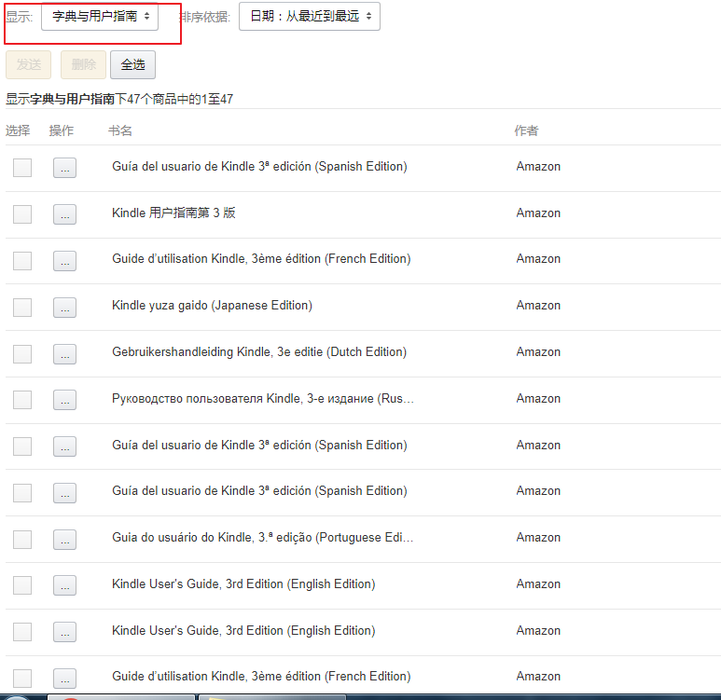Open the 排序依据 sort dropdown

[310, 17]
